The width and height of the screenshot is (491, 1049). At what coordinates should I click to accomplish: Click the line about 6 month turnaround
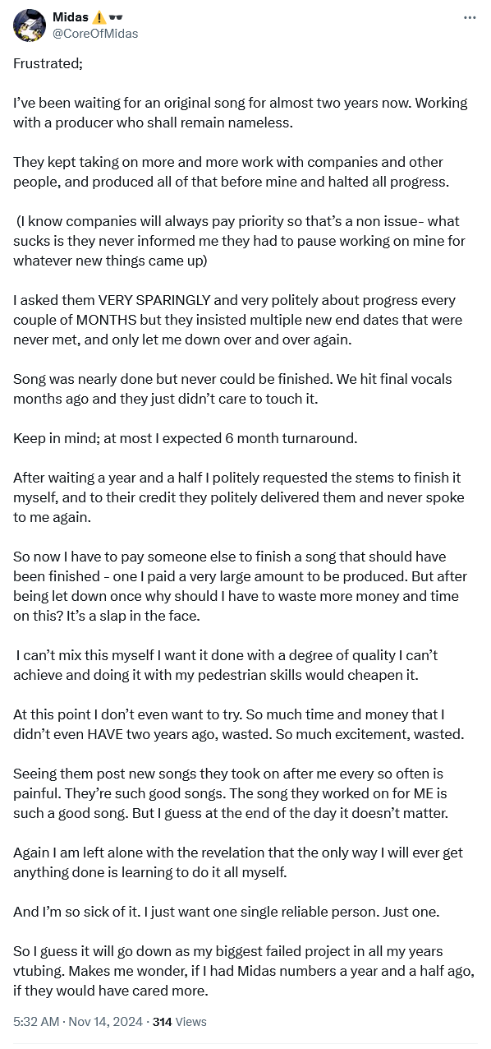tap(186, 438)
